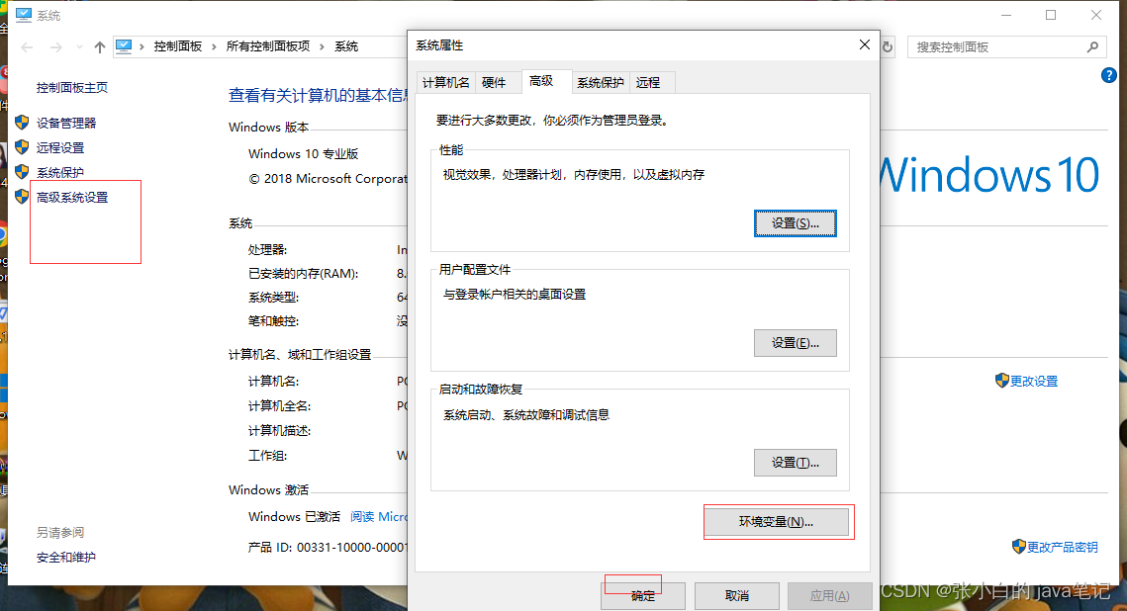Screen dimensions: 1127x611
Task: Minimize the System window
Action: coord(1006,15)
